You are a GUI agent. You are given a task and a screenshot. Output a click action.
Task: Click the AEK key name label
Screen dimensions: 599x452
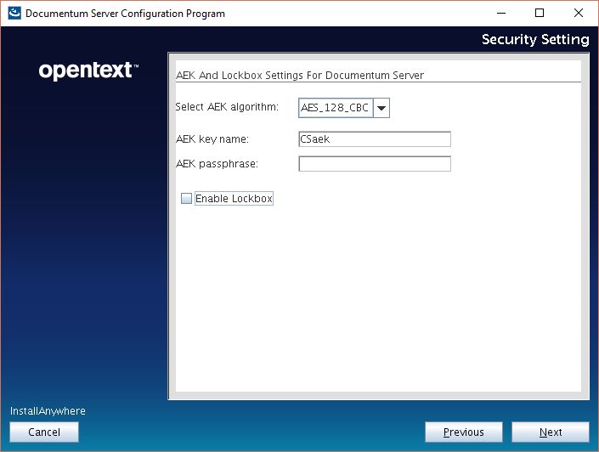click(x=212, y=139)
